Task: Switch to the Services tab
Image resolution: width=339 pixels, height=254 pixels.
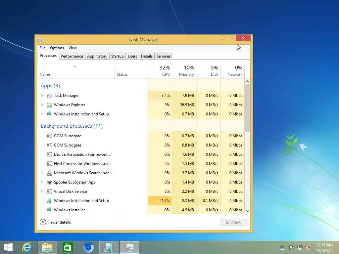Action: (x=164, y=56)
